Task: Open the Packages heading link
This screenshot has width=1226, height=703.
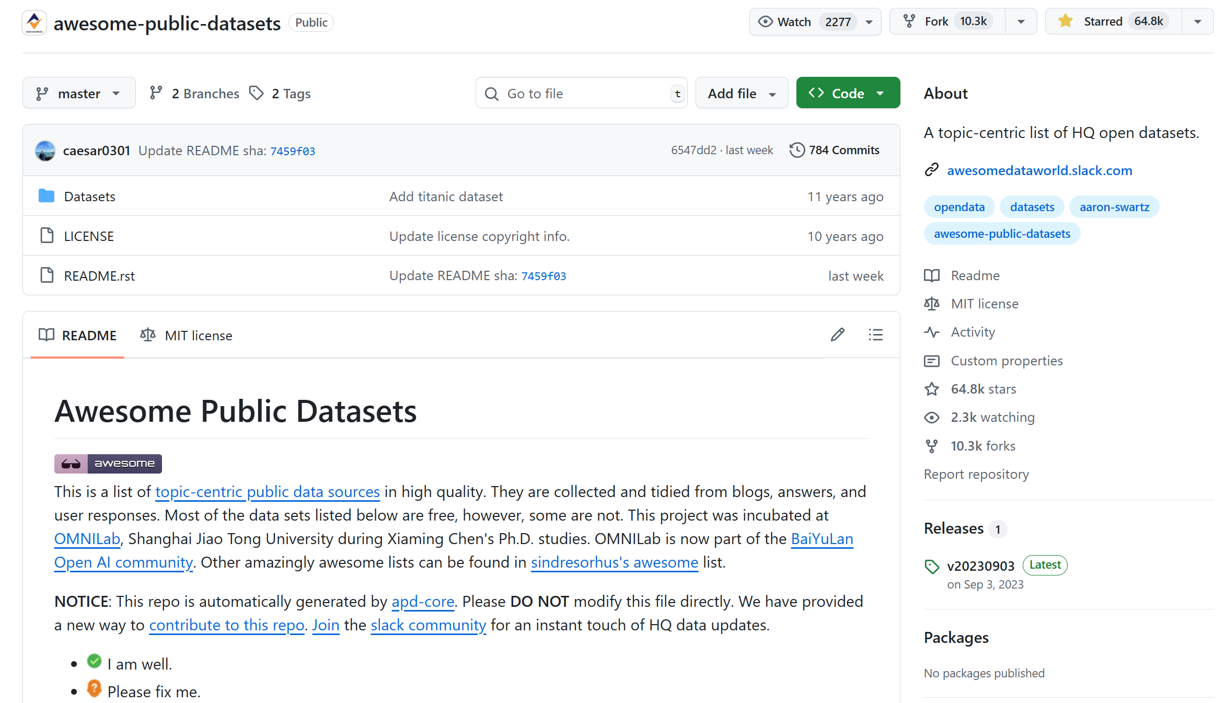Action: point(956,638)
